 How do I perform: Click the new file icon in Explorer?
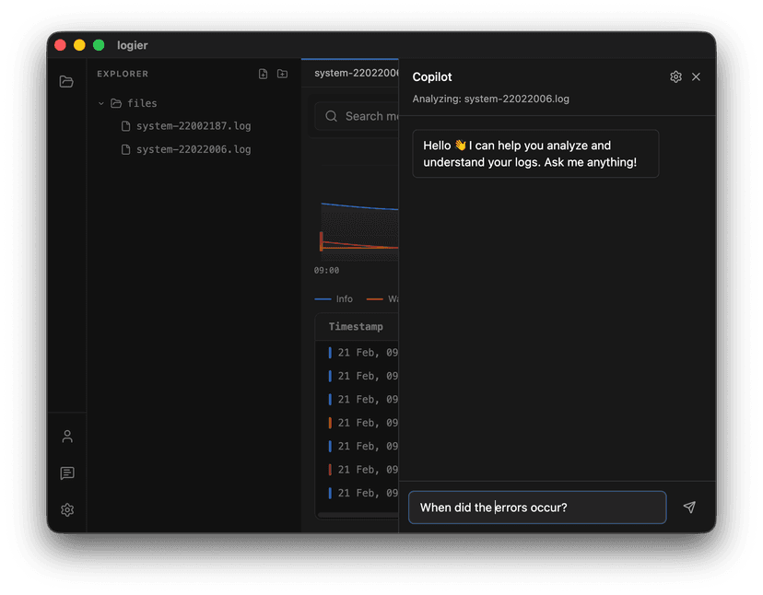[263, 74]
